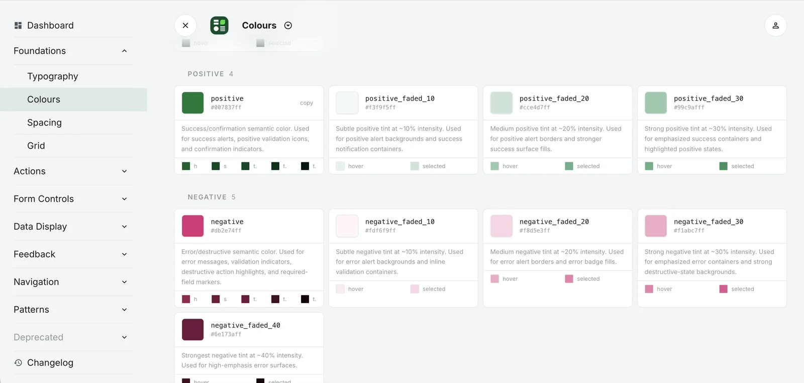Screen dimensions: 804x383
Task: Copy the positive colour value
Action: click(307, 103)
